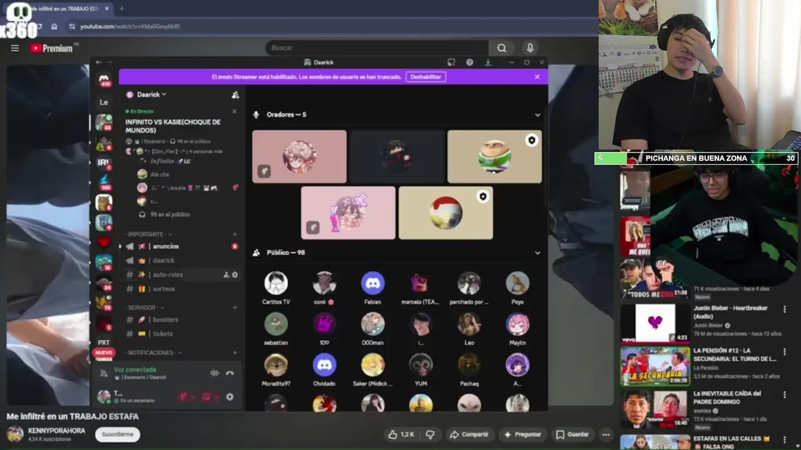Create invite icon on auto-roles channel
801x450 pixels.
point(226,274)
